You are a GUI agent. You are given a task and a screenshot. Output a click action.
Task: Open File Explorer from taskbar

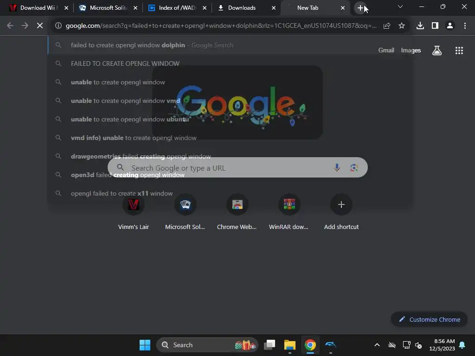(289, 345)
